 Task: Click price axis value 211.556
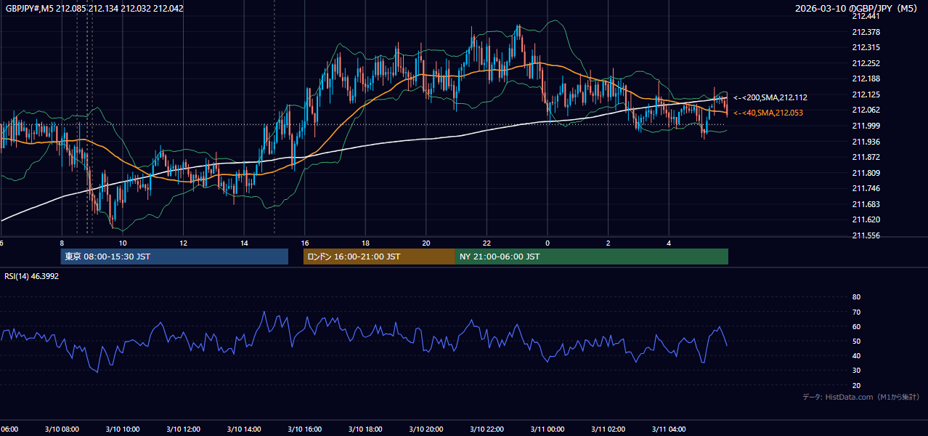pyautogui.click(x=866, y=235)
